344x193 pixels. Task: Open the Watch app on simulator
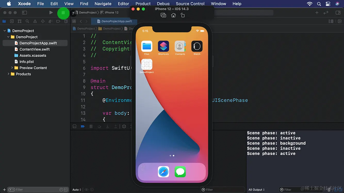pos(197,46)
